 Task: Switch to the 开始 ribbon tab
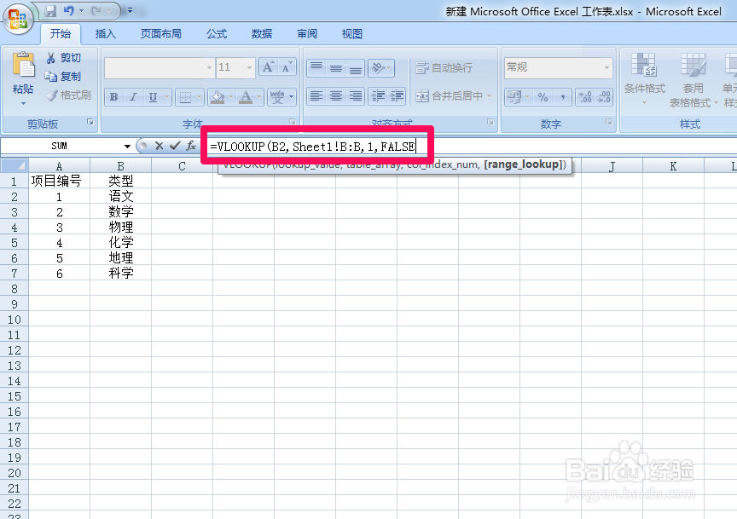click(61, 34)
